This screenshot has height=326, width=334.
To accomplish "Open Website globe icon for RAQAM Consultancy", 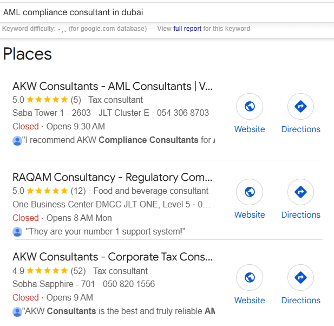I will [x=250, y=192].
